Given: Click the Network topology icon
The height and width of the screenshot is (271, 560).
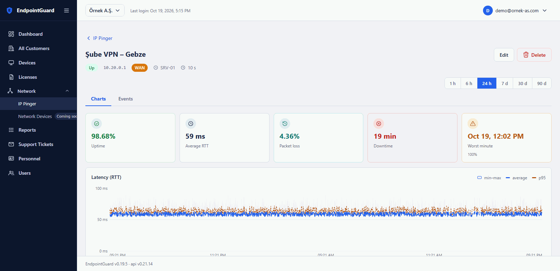Looking at the screenshot, I should click(x=10, y=91).
